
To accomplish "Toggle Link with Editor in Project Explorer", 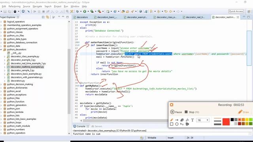I will point(47,17).
